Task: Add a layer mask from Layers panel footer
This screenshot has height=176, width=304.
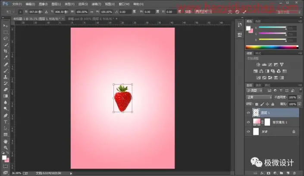Action: (x=269, y=173)
